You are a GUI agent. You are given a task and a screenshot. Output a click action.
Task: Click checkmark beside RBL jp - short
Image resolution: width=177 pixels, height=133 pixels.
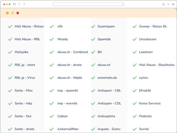pyautogui.click(x=10, y=65)
